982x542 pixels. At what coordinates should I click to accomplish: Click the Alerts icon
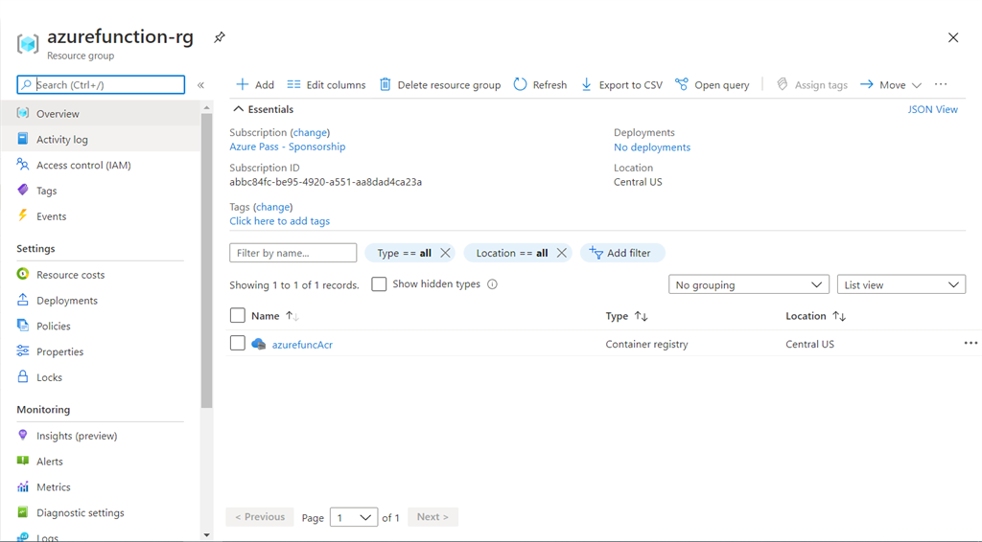(x=23, y=461)
